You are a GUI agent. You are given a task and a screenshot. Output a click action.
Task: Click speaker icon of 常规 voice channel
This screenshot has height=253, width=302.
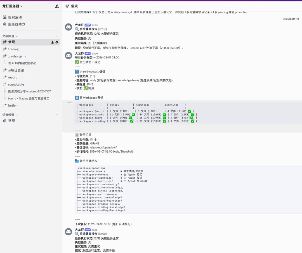pos(5,121)
